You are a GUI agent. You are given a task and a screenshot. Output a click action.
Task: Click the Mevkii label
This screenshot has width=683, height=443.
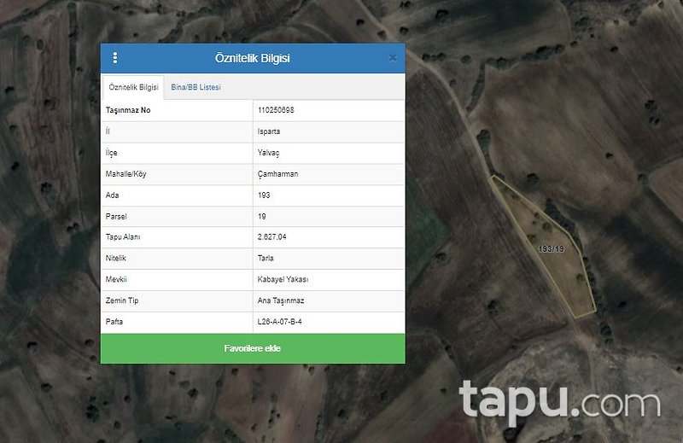point(116,280)
